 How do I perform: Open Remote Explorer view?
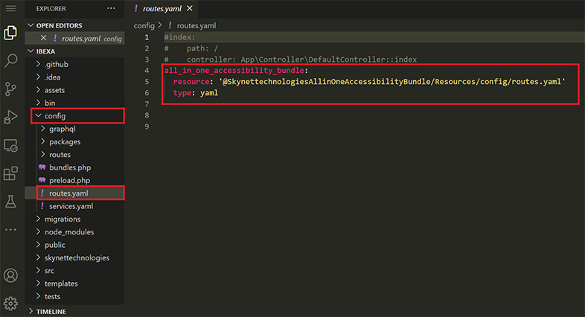(x=10, y=145)
